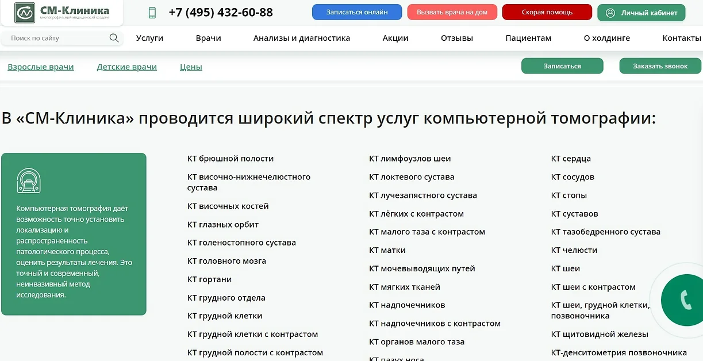Open КТ лёгких с контрастом
This screenshot has width=703, height=361.
point(416,214)
